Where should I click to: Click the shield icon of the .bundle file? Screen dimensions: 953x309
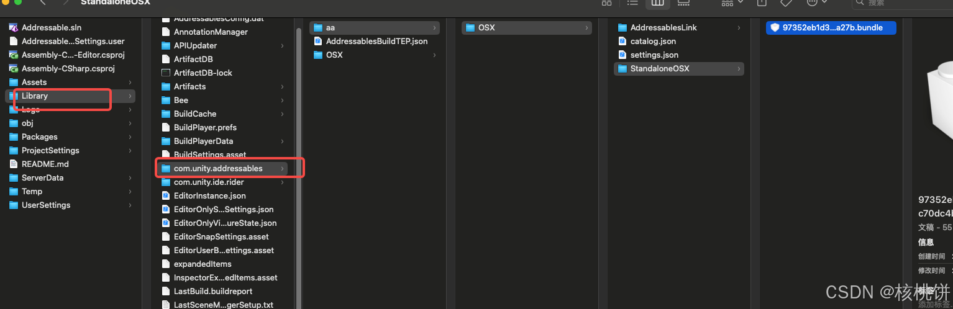pyautogui.click(x=775, y=27)
